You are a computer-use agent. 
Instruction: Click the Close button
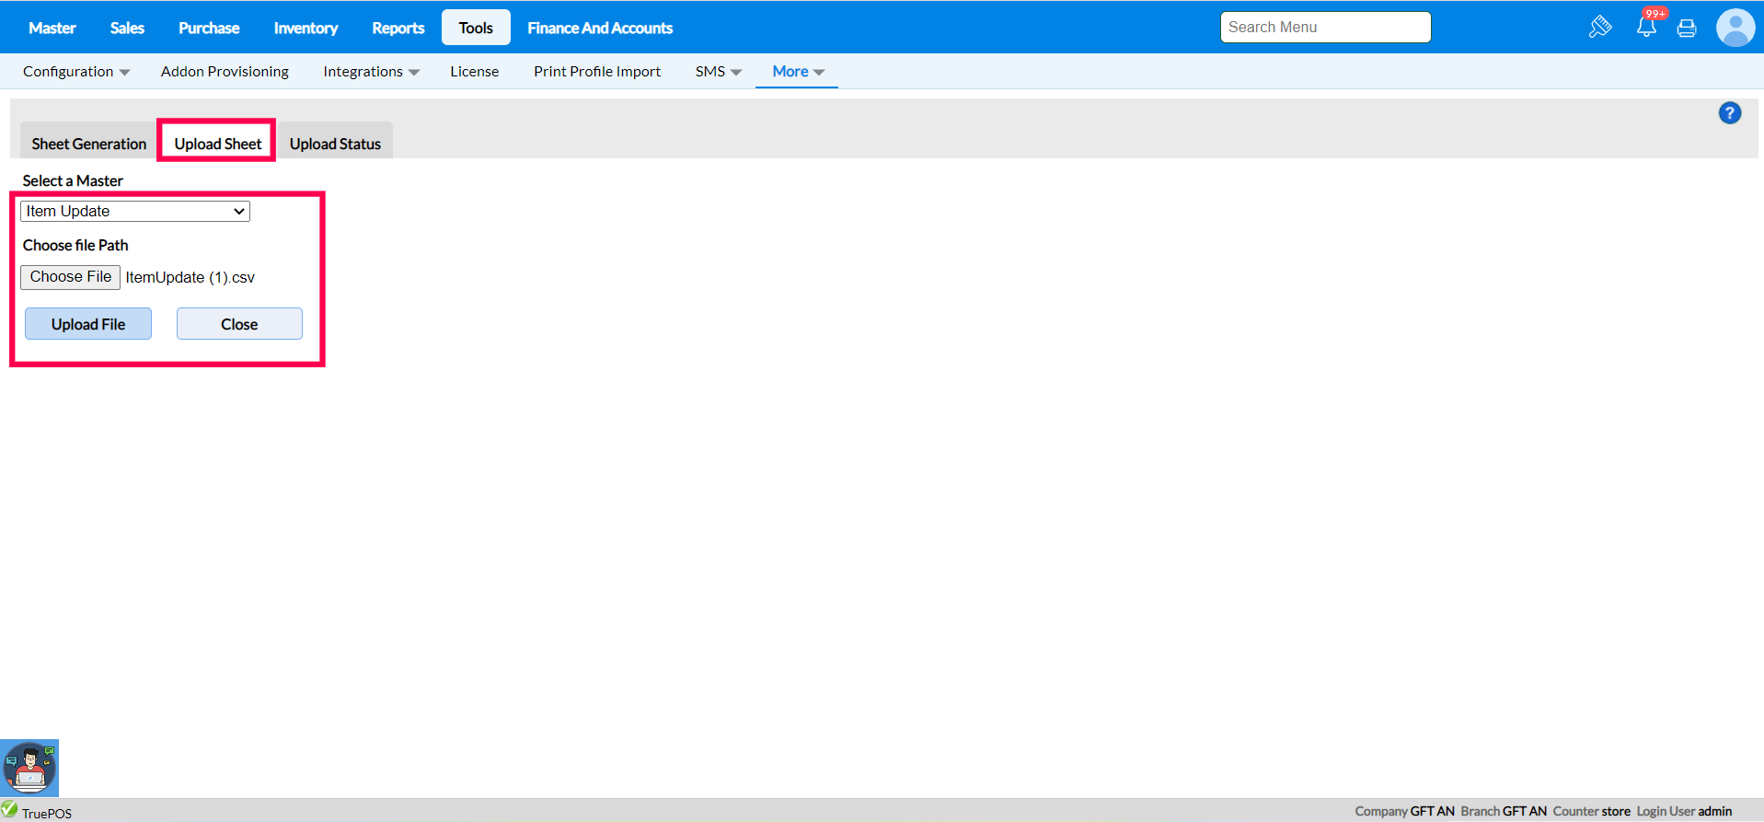(x=239, y=324)
